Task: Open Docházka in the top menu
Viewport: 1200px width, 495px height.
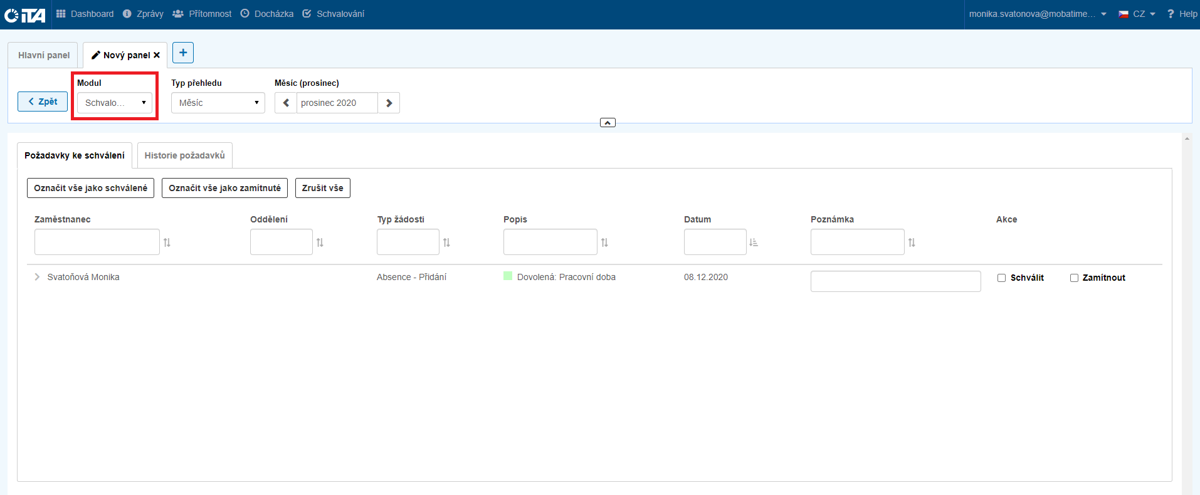Action: point(267,14)
